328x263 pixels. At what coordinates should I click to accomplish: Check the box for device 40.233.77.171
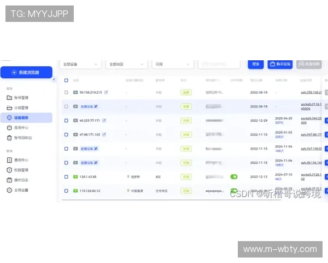[66, 121]
